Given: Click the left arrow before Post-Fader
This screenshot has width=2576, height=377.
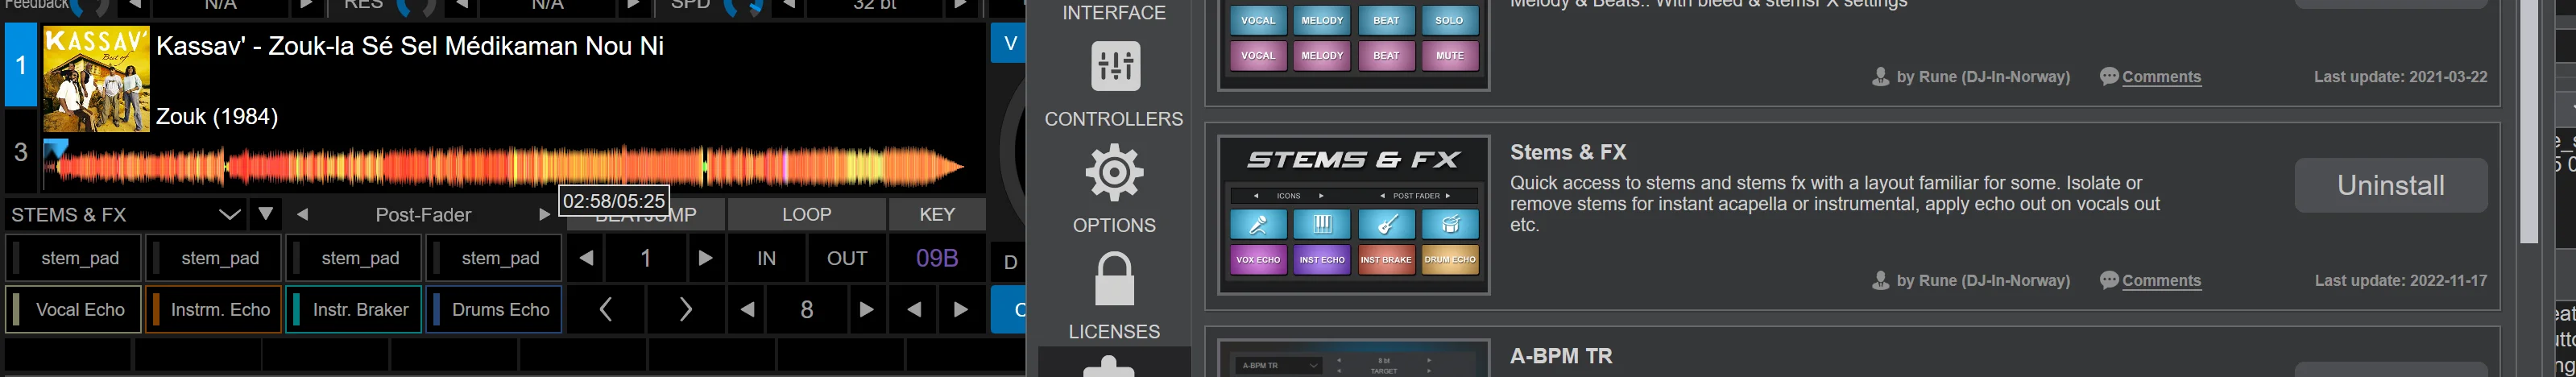Looking at the screenshot, I should point(302,214).
